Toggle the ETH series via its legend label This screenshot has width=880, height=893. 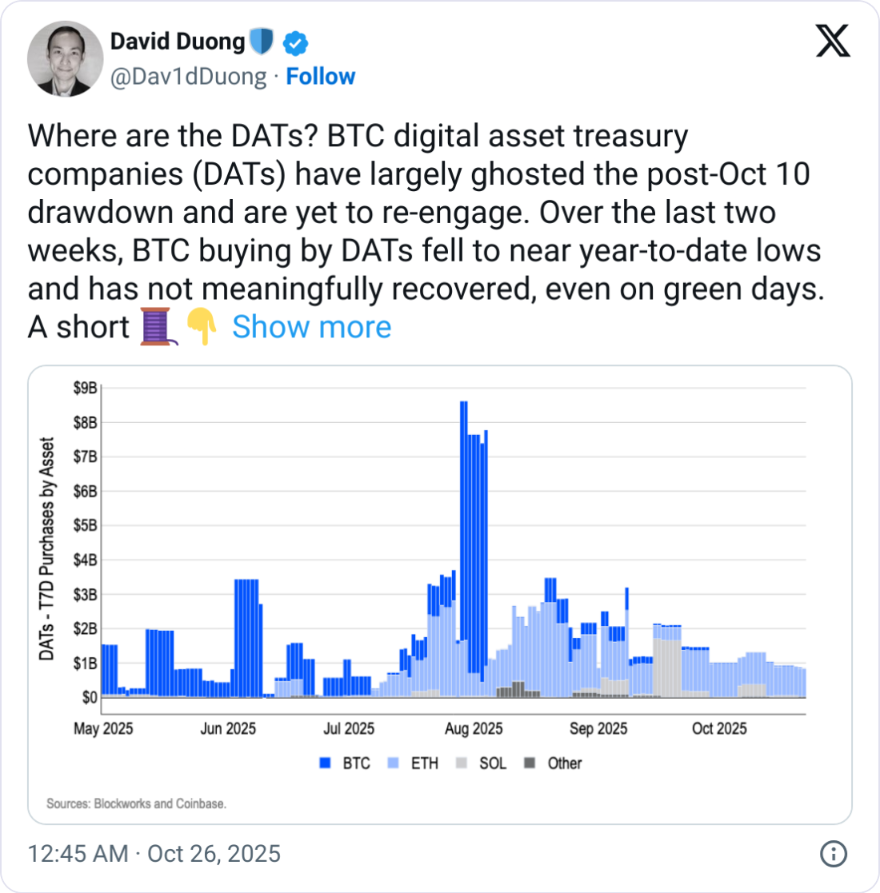coord(427,763)
